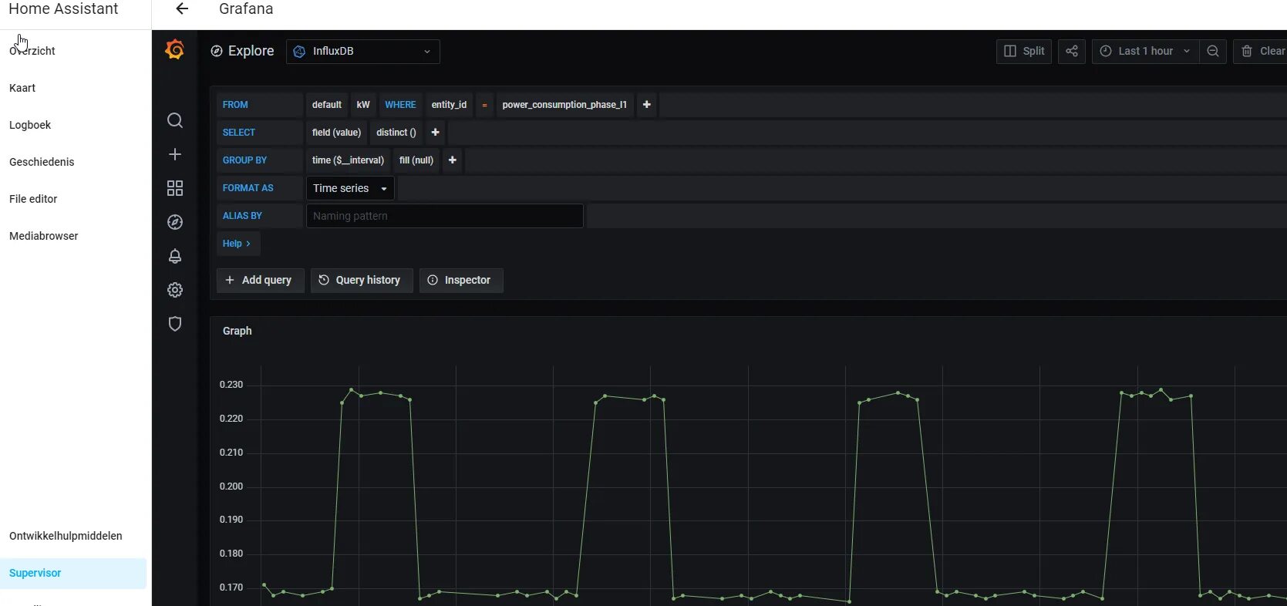Change the power_consumption_phase_l1 tag value
Viewport: 1287px width, 606px height.
tap(564, 105)
